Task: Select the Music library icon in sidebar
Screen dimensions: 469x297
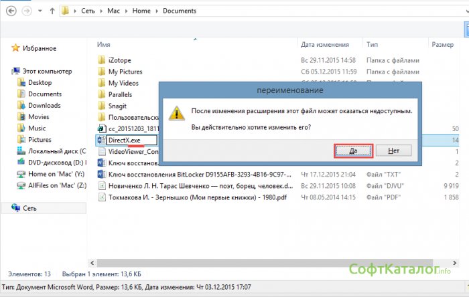Action: [21, 128]
